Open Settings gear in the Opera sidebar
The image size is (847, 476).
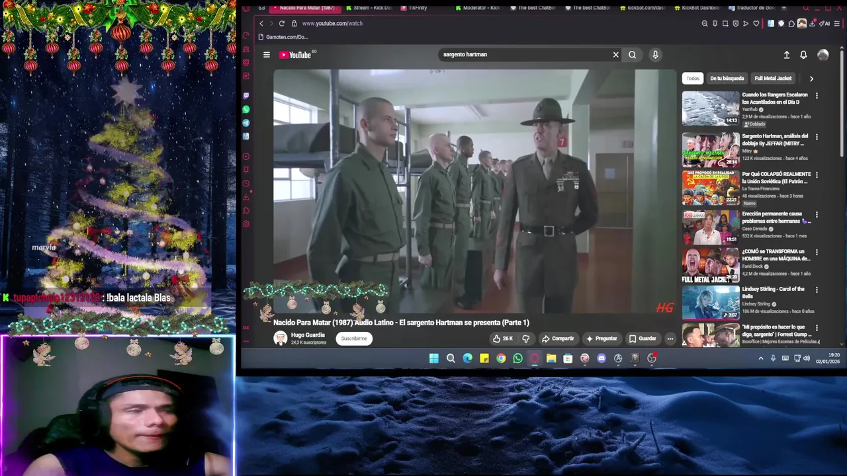246,224
